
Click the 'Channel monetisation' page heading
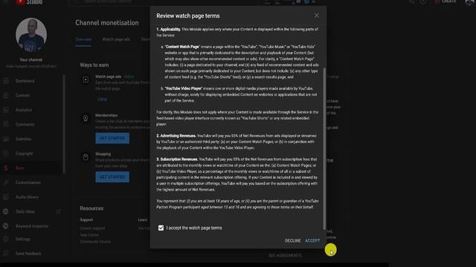click(107, 23)
